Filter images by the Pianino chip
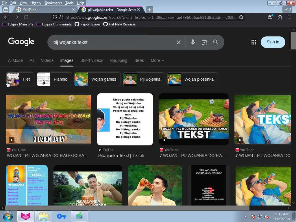 [54, 79]
